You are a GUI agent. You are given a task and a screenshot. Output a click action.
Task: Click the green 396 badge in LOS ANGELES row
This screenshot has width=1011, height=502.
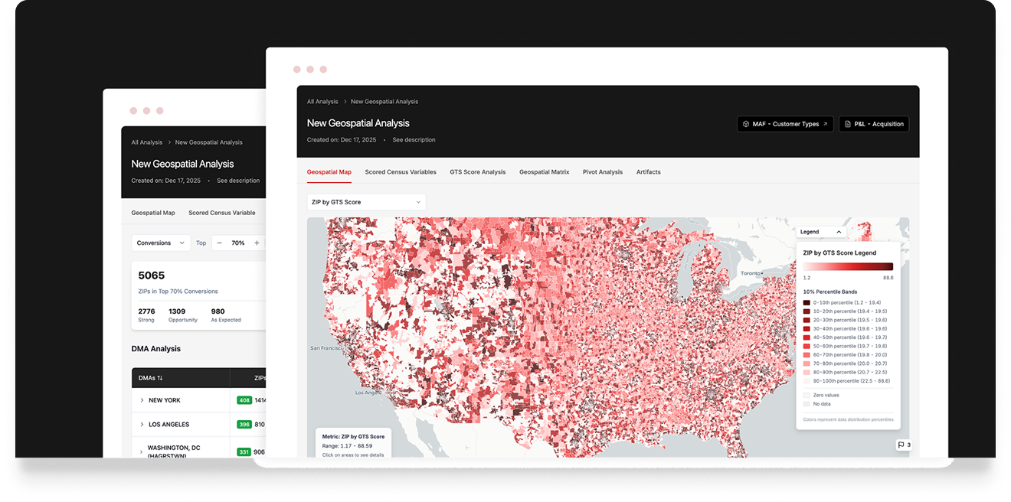pos(244,424)
